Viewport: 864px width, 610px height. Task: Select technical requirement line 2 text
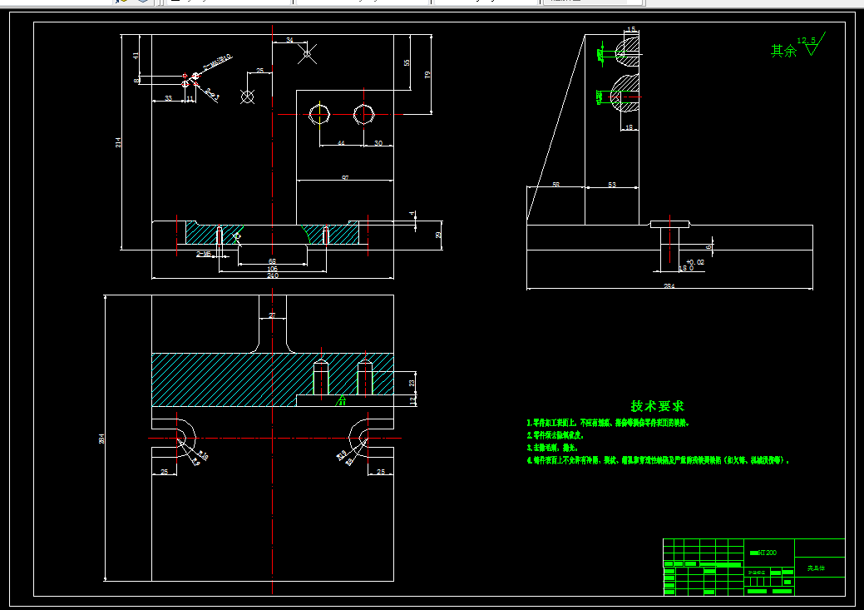[555, 435]
